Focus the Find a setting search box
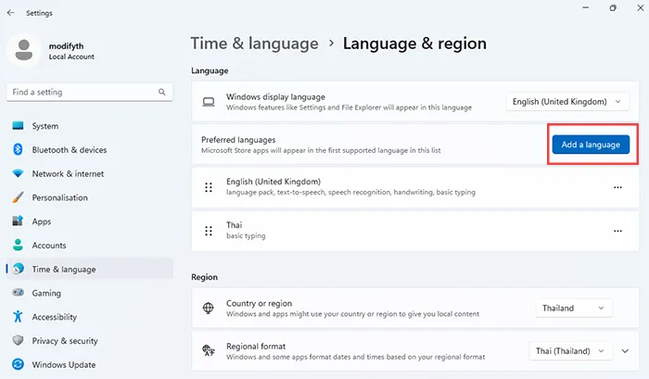 click(89, 92)
